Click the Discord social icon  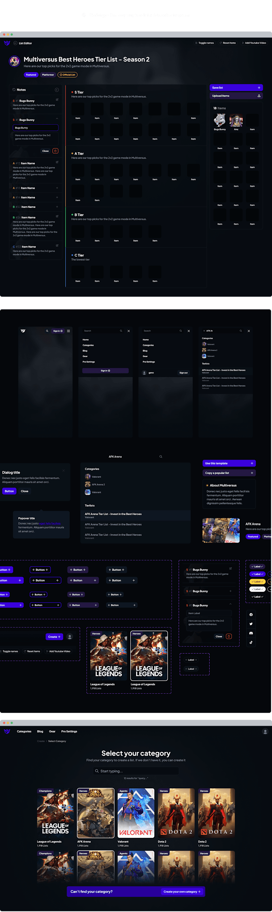[x=251, y=633]
